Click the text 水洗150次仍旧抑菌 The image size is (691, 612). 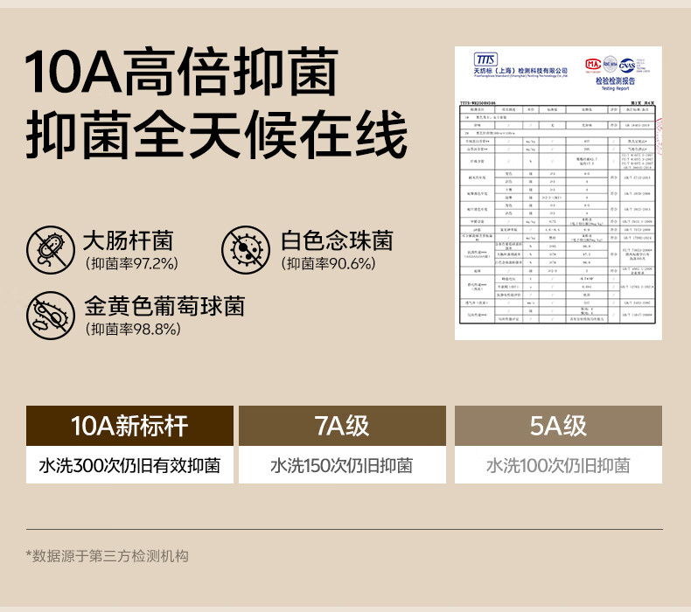point(341,465)
